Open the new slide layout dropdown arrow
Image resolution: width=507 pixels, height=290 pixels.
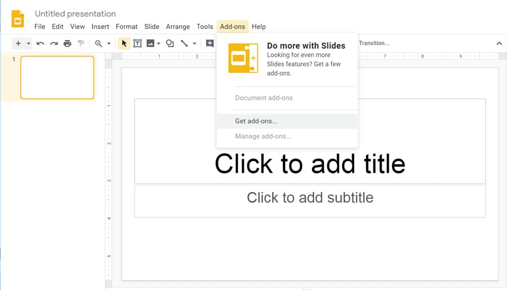28,43
